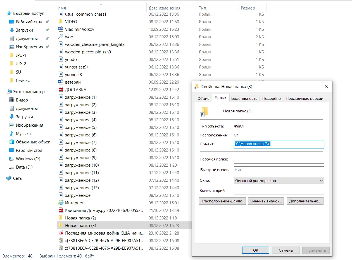
Task: Select the magnifier icon for woo
Action: (61, 37)
